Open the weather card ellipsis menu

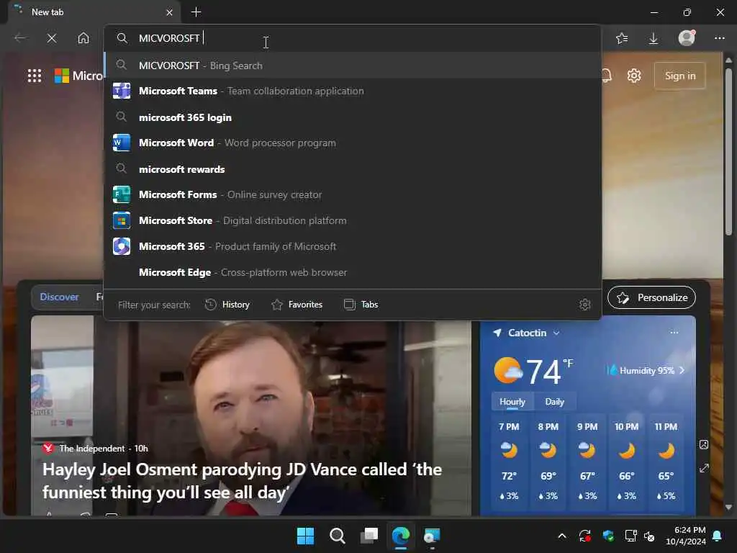(674, 333)
